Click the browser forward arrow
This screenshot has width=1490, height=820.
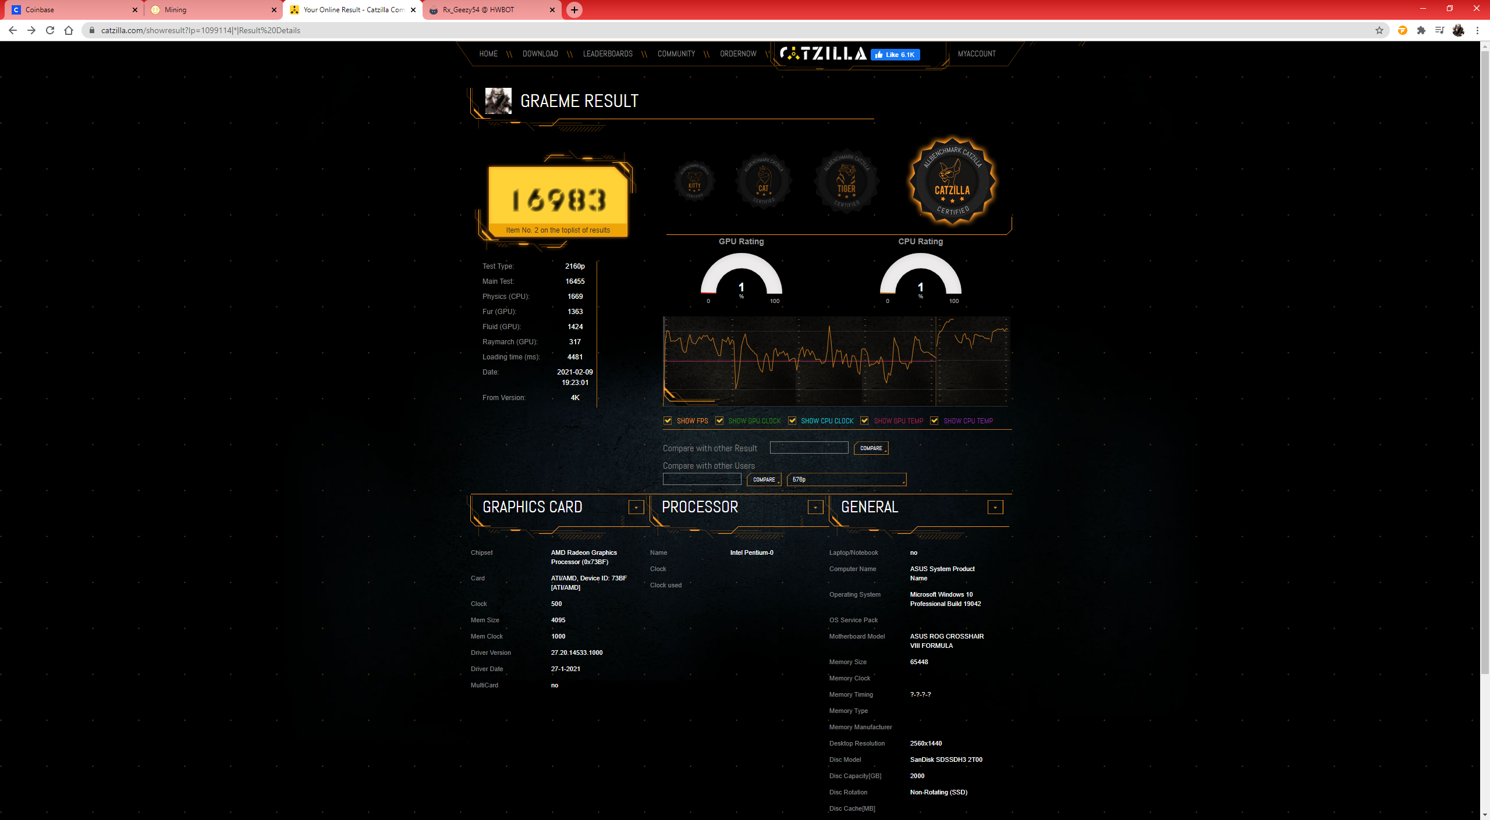[31, 30]
